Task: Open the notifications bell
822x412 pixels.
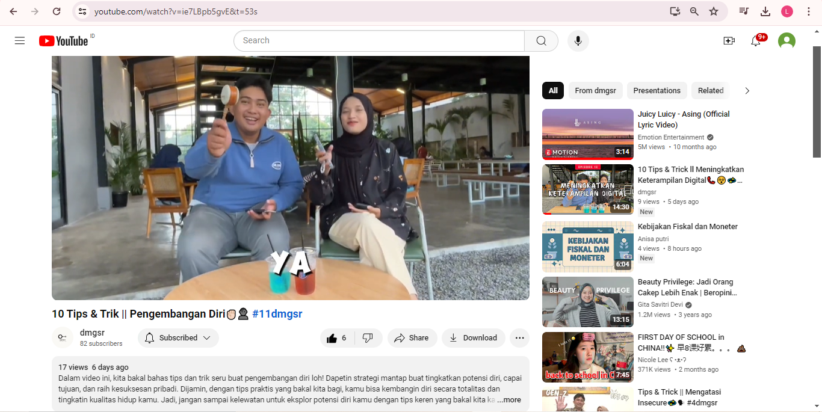Action: tap(756, 41)
